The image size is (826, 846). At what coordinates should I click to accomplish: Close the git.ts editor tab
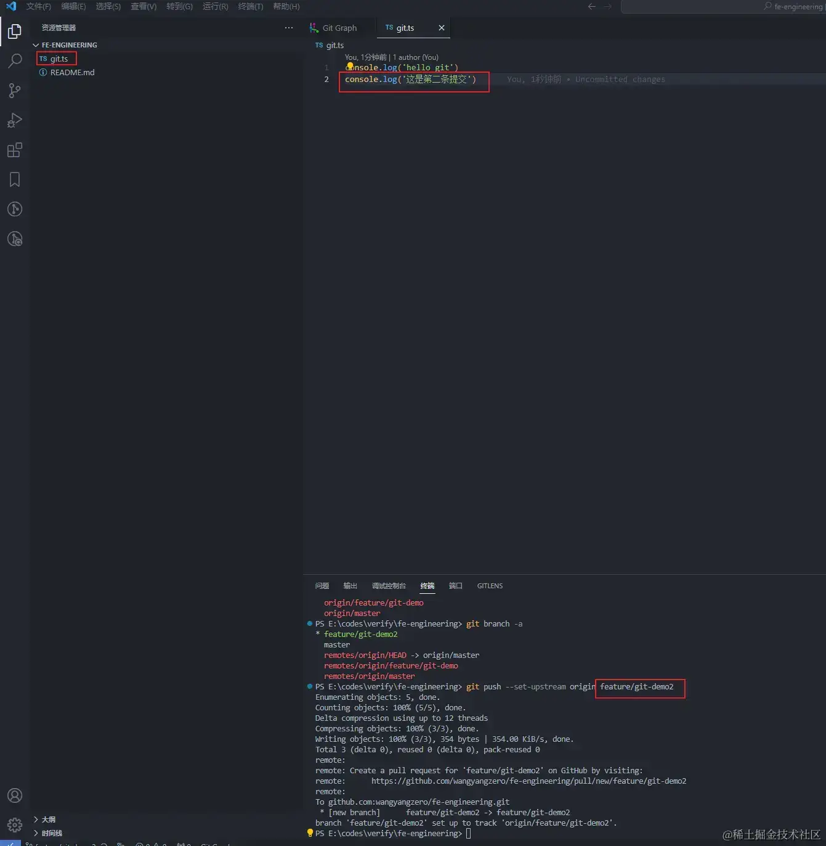coord(442,28)
